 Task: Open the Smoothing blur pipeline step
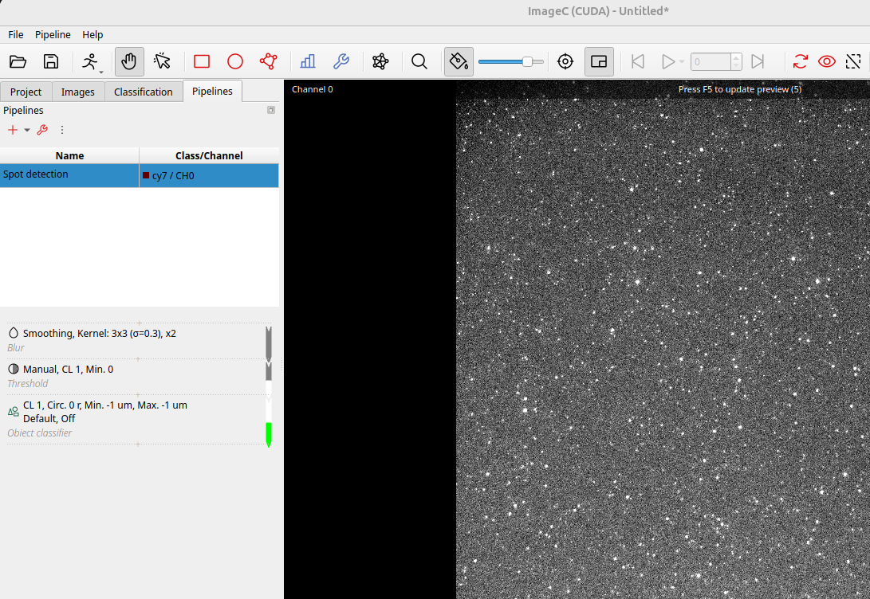pyautogui.click(x=100, y=334)
